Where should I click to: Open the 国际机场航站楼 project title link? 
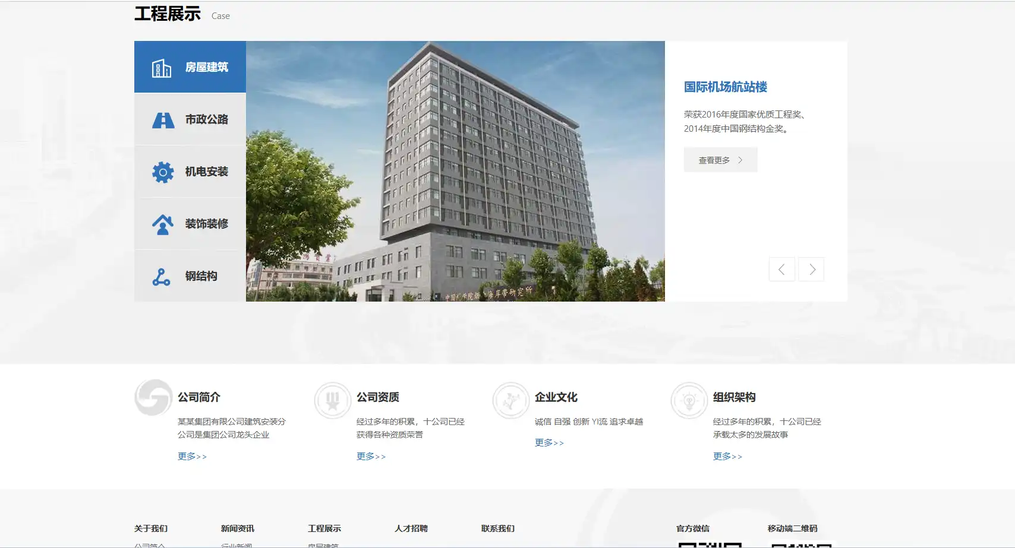point(725,87)
